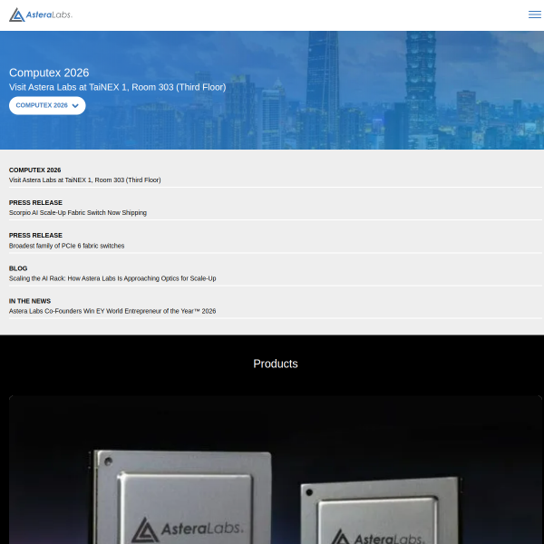Click the Products section heading
Viewport: 544px width, 544px height.
pyautogui.click(x=276, y=364)
